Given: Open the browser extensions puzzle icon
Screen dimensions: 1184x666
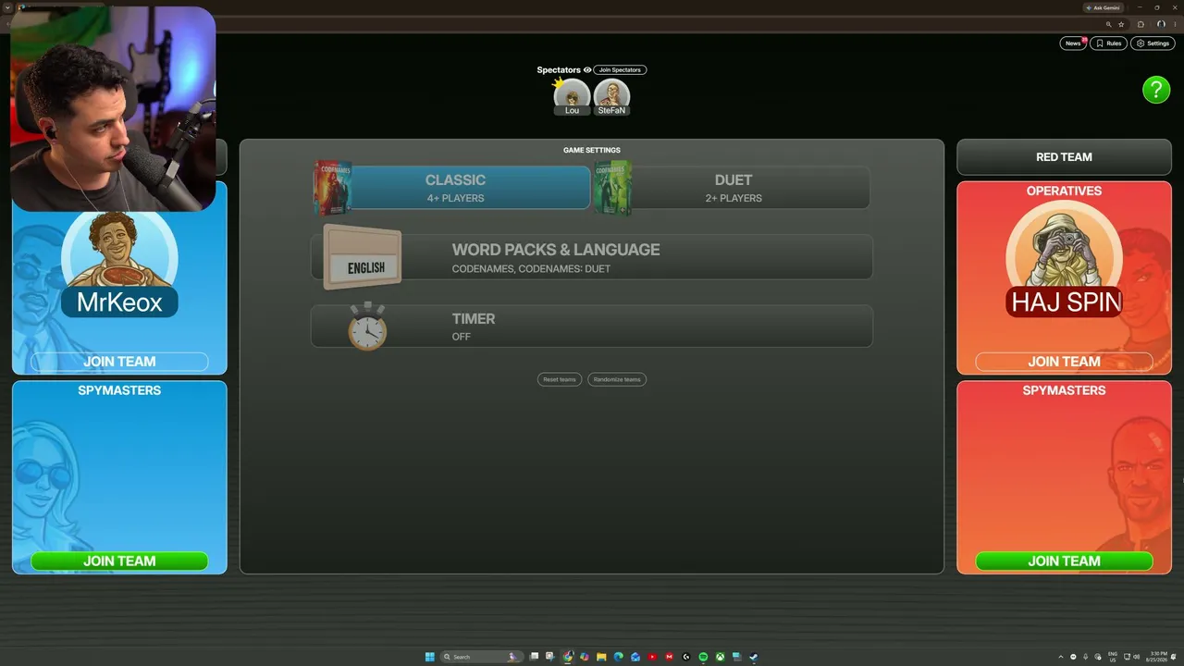Looking at the screenshot, I should point(1141,24).
